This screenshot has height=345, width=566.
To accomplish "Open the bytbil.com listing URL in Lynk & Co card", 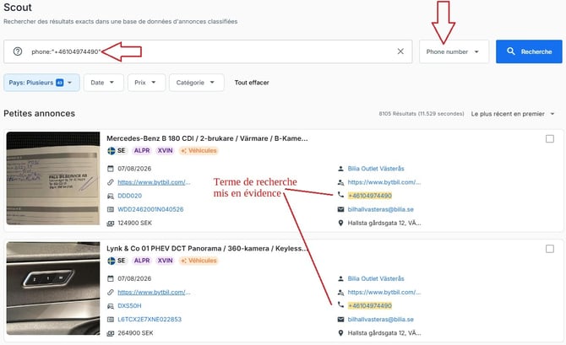I will [154, 293].
